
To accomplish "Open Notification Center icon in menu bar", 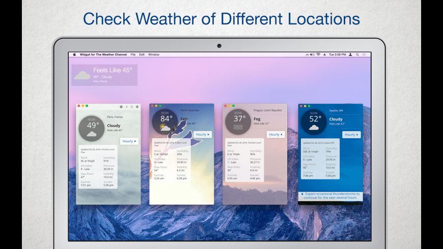I will 364,55.
